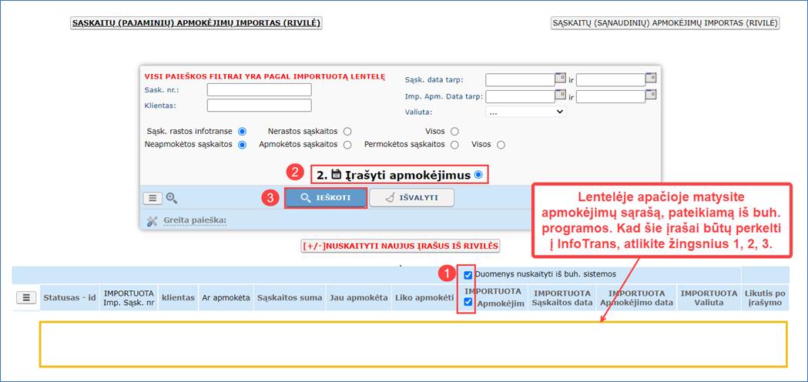The image size is (808, 382).
Task: Click the Klientas input field
Action: tap(260, 106)
